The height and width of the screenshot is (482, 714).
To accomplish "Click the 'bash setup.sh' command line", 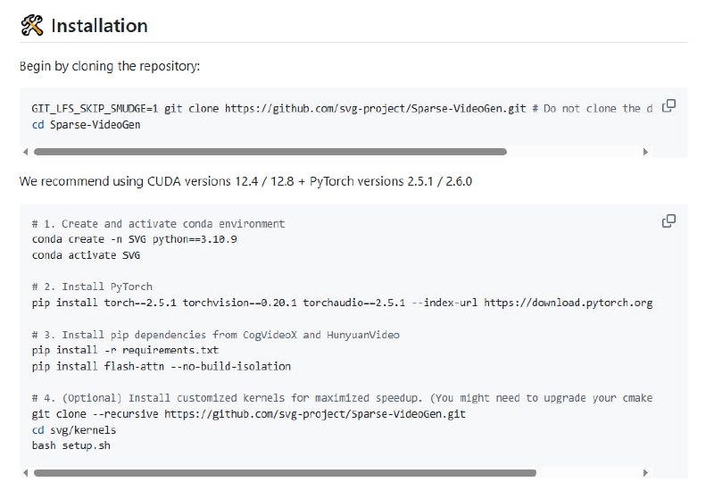I will pos(71,445).
